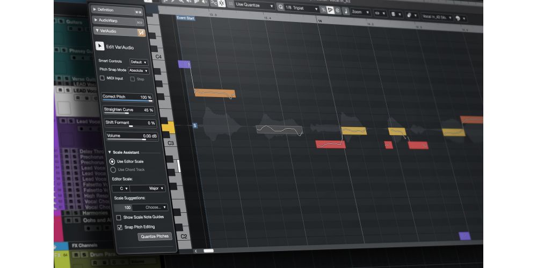The image size is (537, 268).
Task: Toggle the highlighted snap icon in the toolbar
Action: [x=330, y=10]
